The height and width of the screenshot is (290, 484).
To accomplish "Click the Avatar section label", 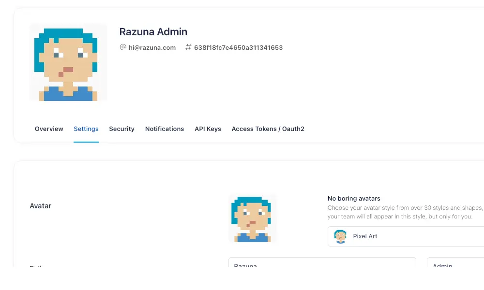I will (41, 206).
